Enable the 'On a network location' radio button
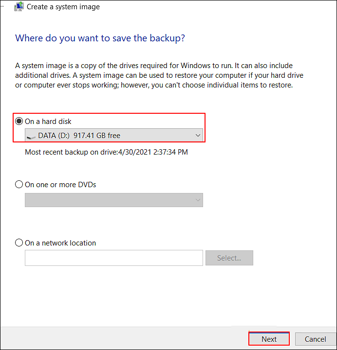Screen dimensions: 337x350 pos(19,243)
